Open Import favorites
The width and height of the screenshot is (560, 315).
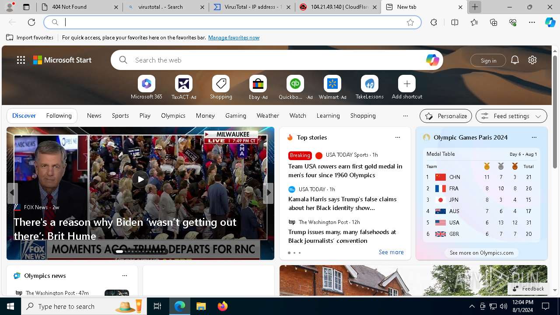30,38
